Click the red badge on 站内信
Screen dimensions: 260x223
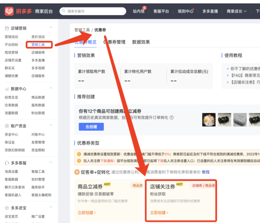click(x=145, y=8)
